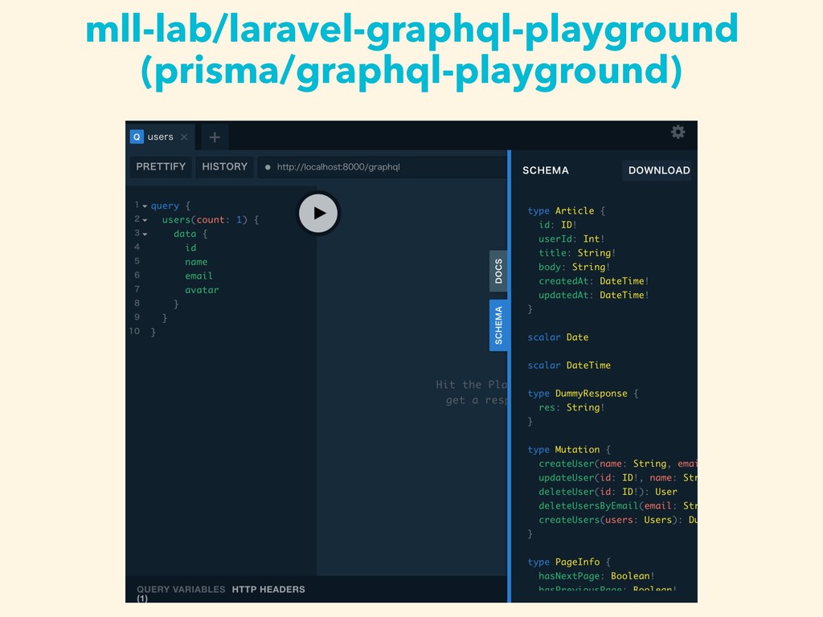The image size is (823, 617).
Task: Click 'title: String!' in Article type
Action: (577, 253)
